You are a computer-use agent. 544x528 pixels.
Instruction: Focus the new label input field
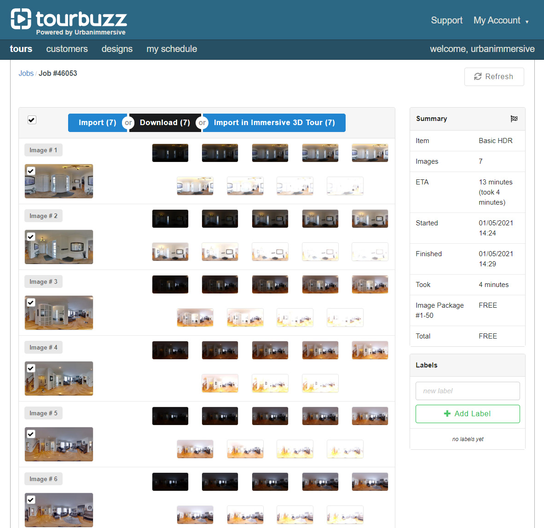(x=468, y=391)
